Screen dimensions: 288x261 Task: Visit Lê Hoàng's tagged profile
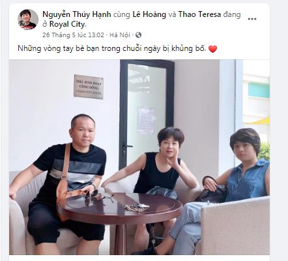[149, 14]
